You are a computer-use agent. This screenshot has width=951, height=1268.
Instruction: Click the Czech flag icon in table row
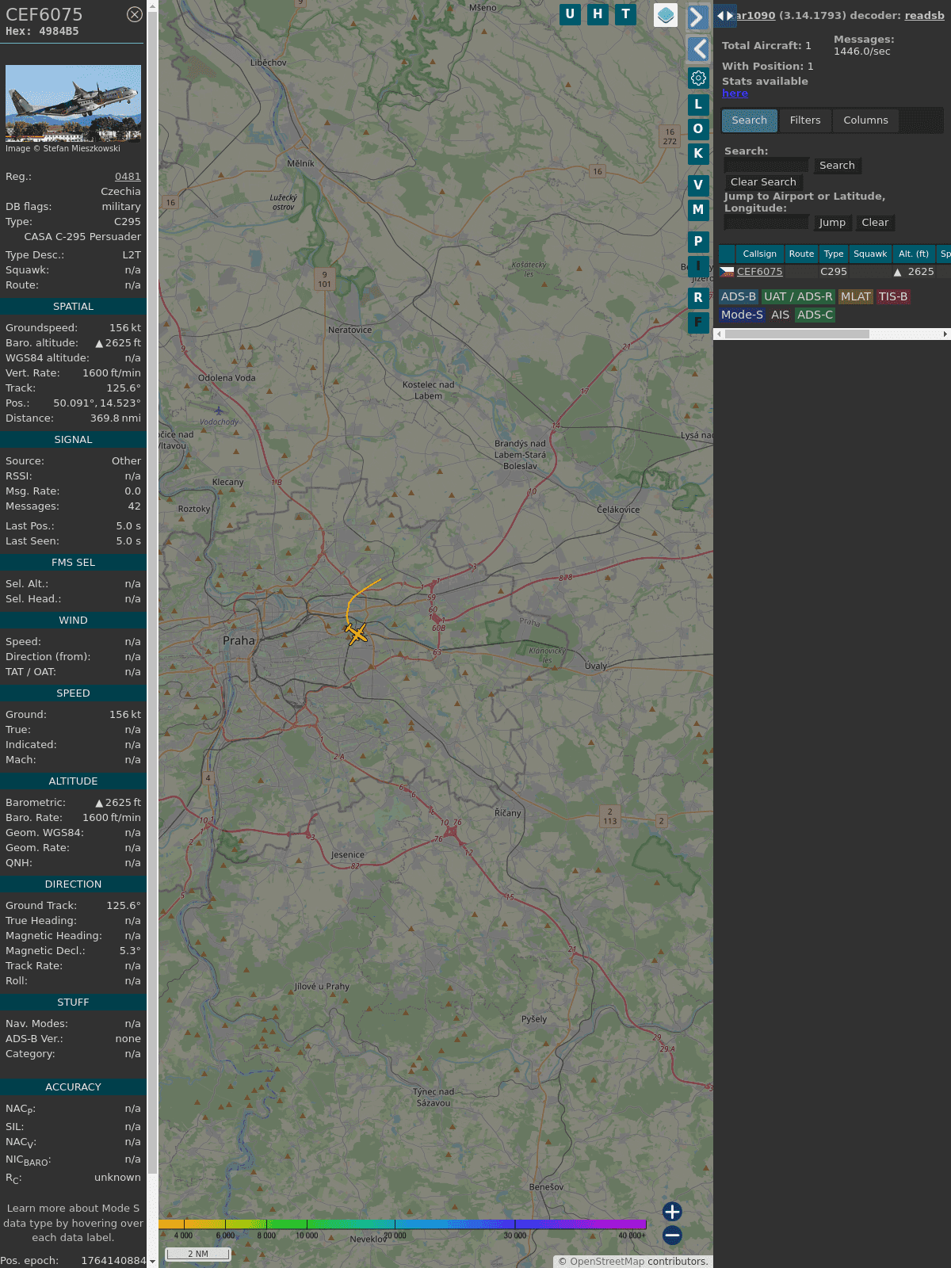point(727,272)
